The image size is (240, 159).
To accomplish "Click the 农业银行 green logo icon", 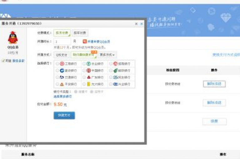I will tap(89, 64).
